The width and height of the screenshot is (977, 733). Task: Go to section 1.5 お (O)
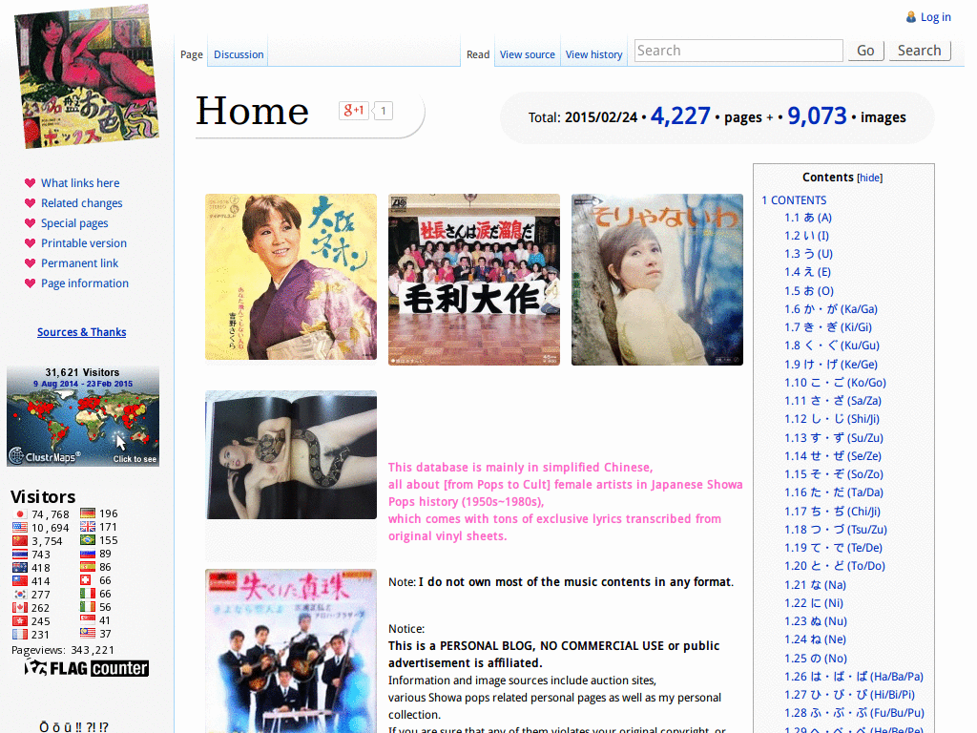pos(809,291)
